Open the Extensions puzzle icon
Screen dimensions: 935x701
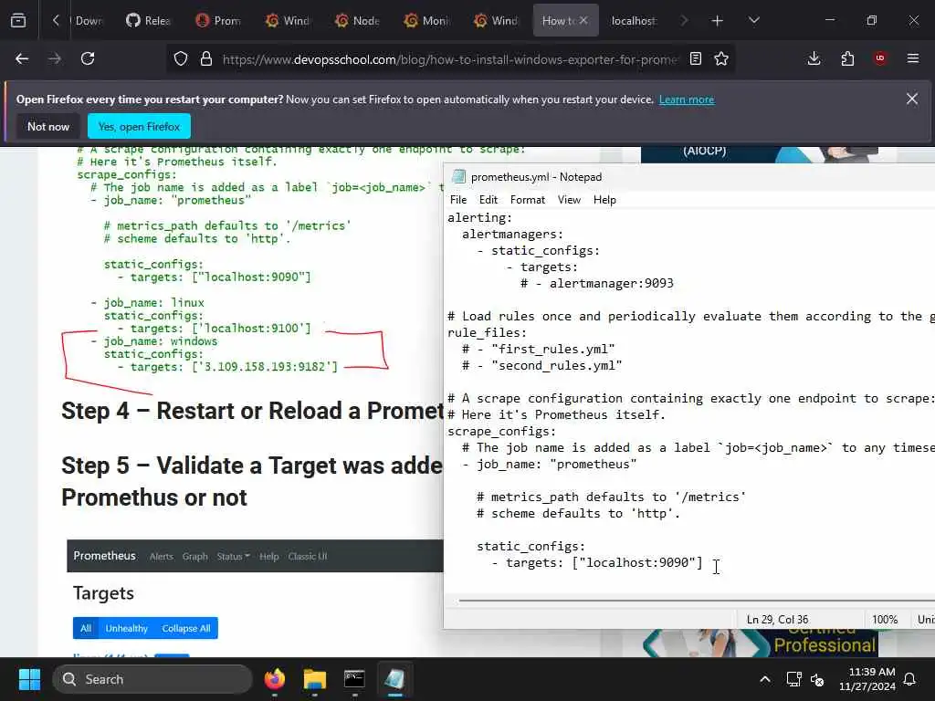847,58
